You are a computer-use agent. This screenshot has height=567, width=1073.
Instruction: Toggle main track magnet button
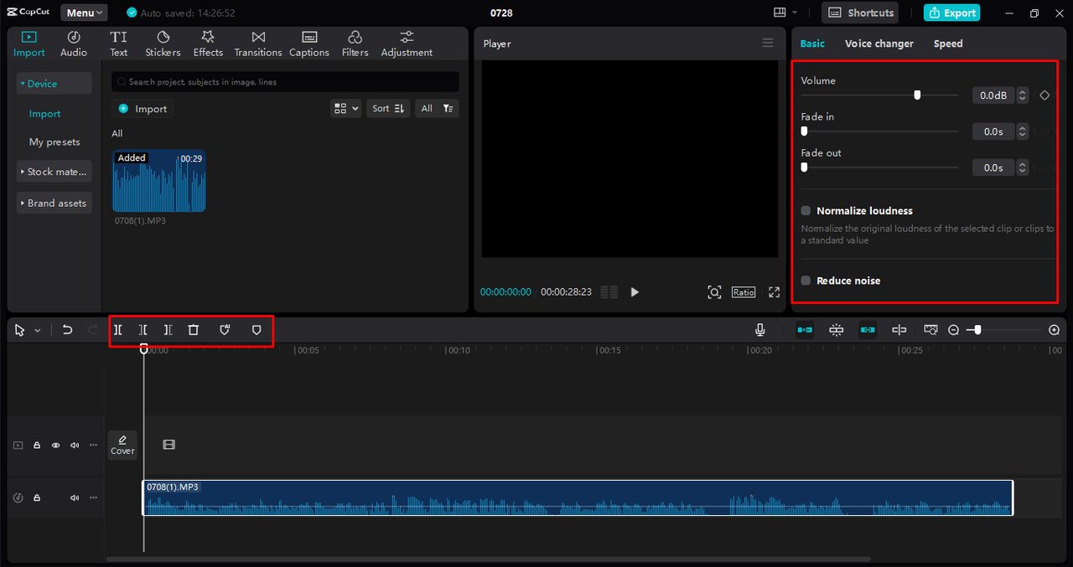[x=805, y=330]
